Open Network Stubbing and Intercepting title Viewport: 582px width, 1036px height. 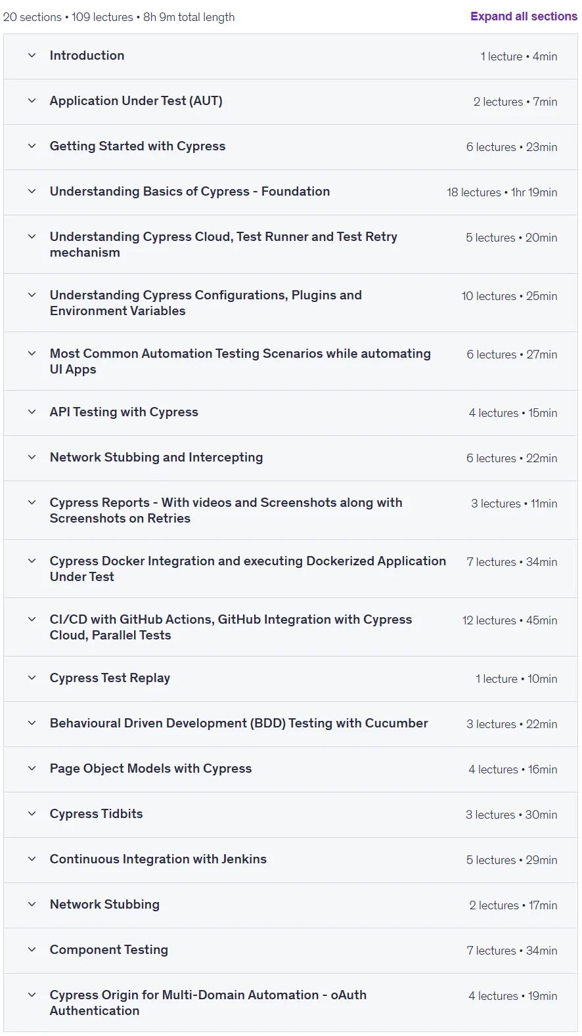pos(156,458)
